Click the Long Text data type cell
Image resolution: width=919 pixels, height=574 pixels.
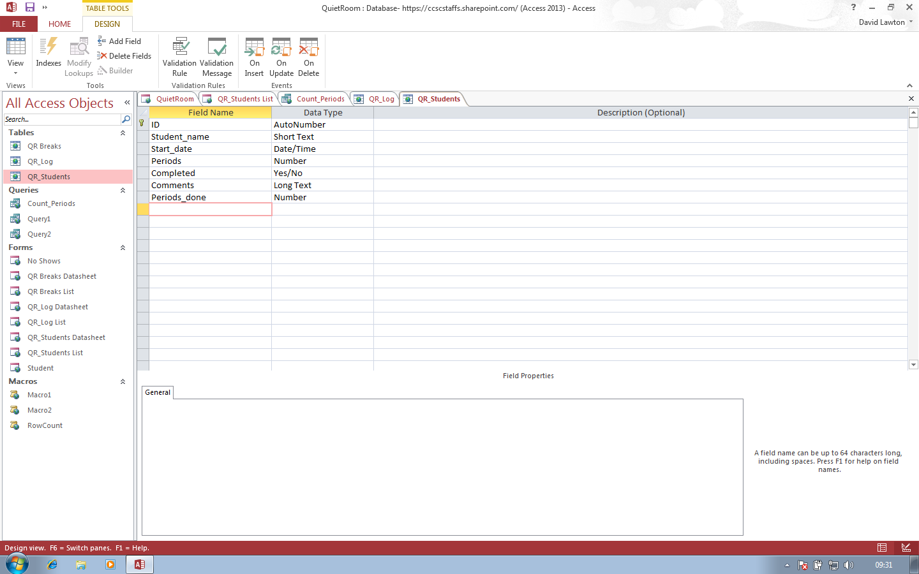[322, 185]
